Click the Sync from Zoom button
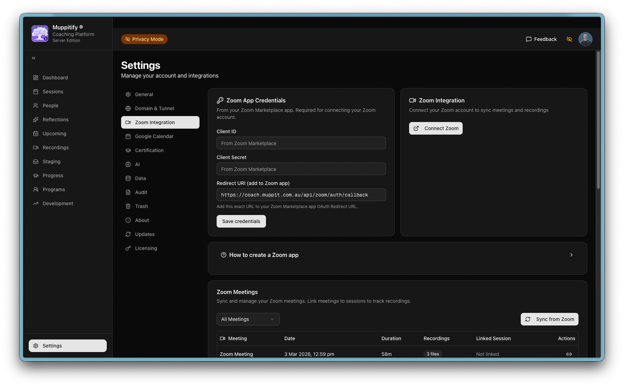The image size is (624, 387). (549, 319)
